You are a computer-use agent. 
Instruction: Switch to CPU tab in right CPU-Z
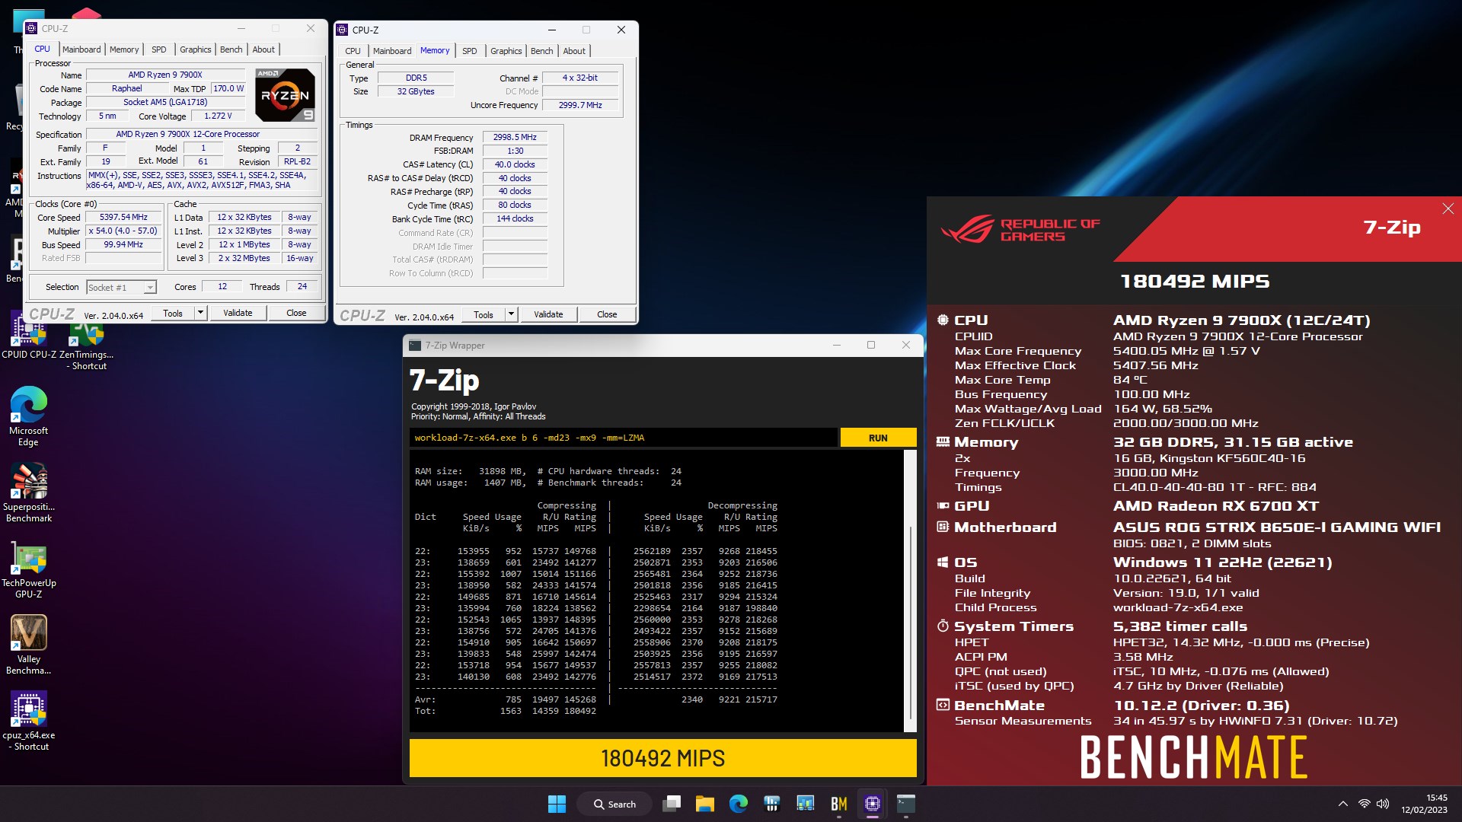(353, 51)
